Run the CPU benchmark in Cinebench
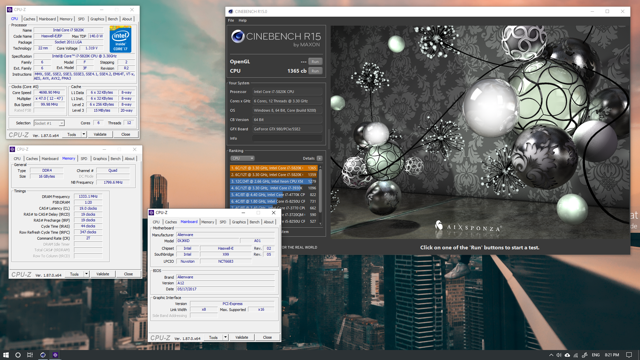This screenshot has height=360, width=640. point(315,71)
